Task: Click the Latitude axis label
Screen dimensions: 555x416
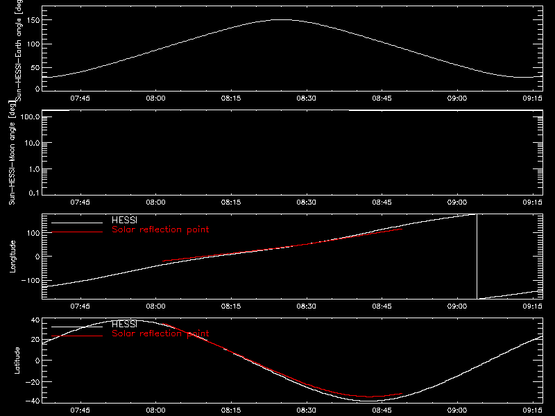Action: click(x=17, y=361)
